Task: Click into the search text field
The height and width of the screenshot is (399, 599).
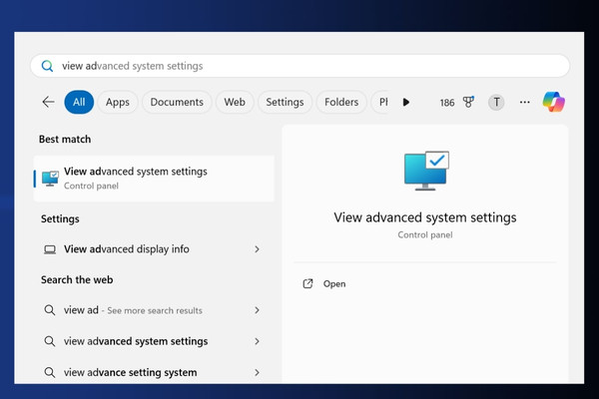Action: coord(299,66)
